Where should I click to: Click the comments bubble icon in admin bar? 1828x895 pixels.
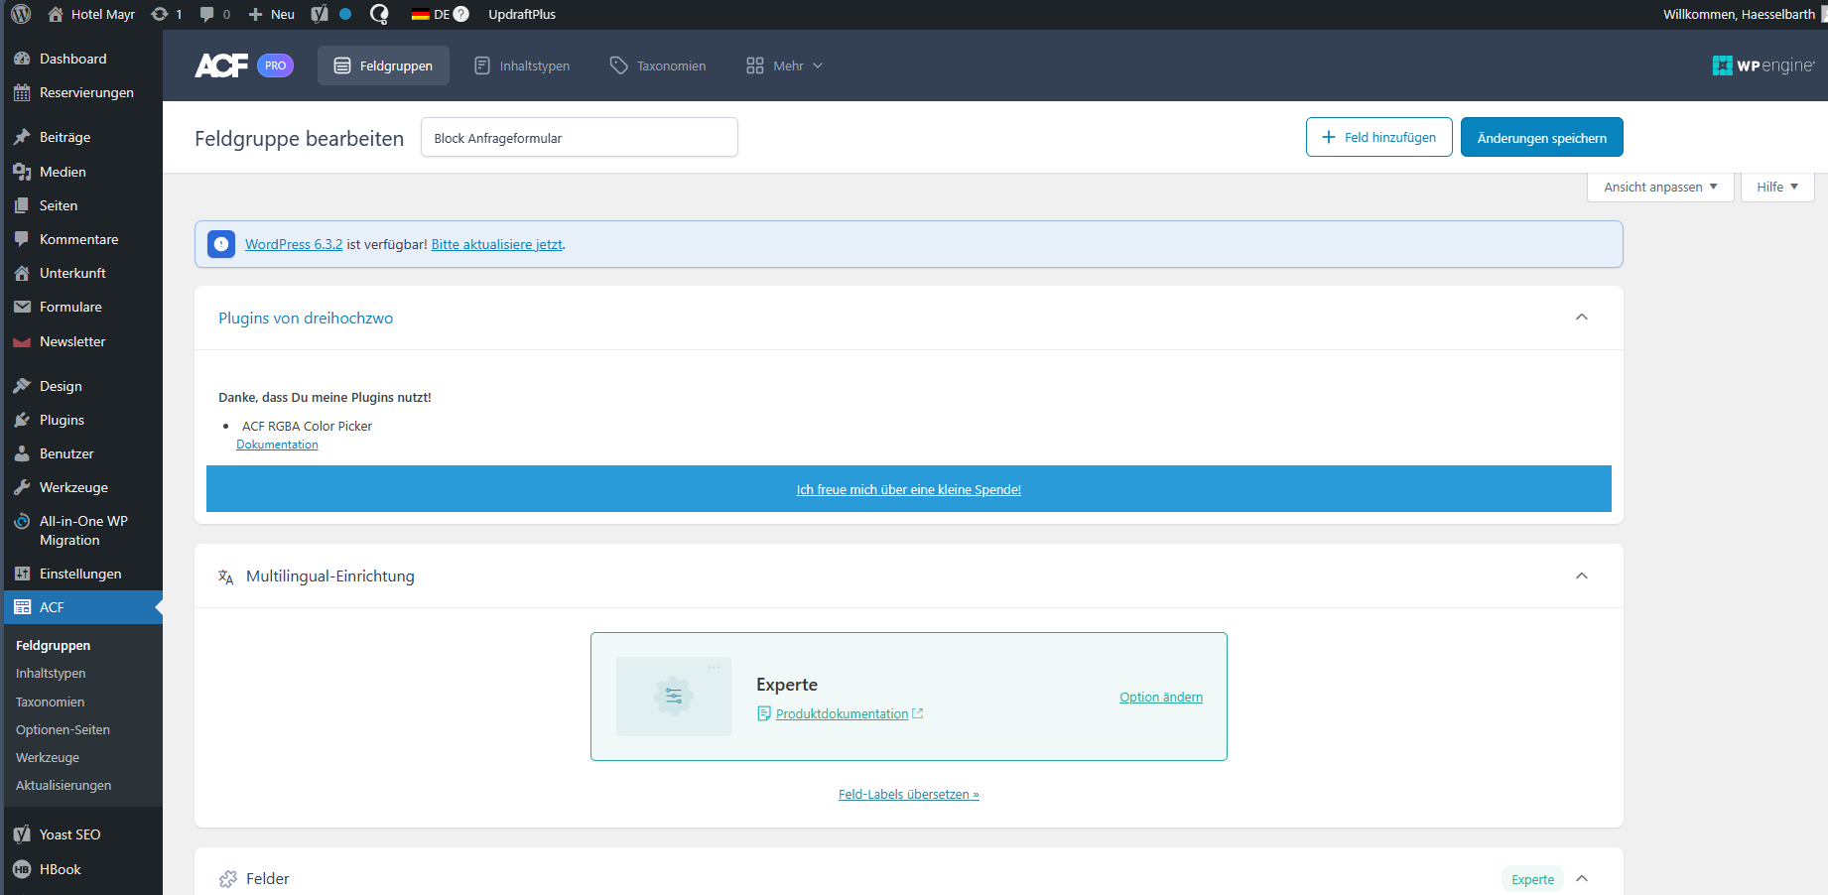[206, 14]
